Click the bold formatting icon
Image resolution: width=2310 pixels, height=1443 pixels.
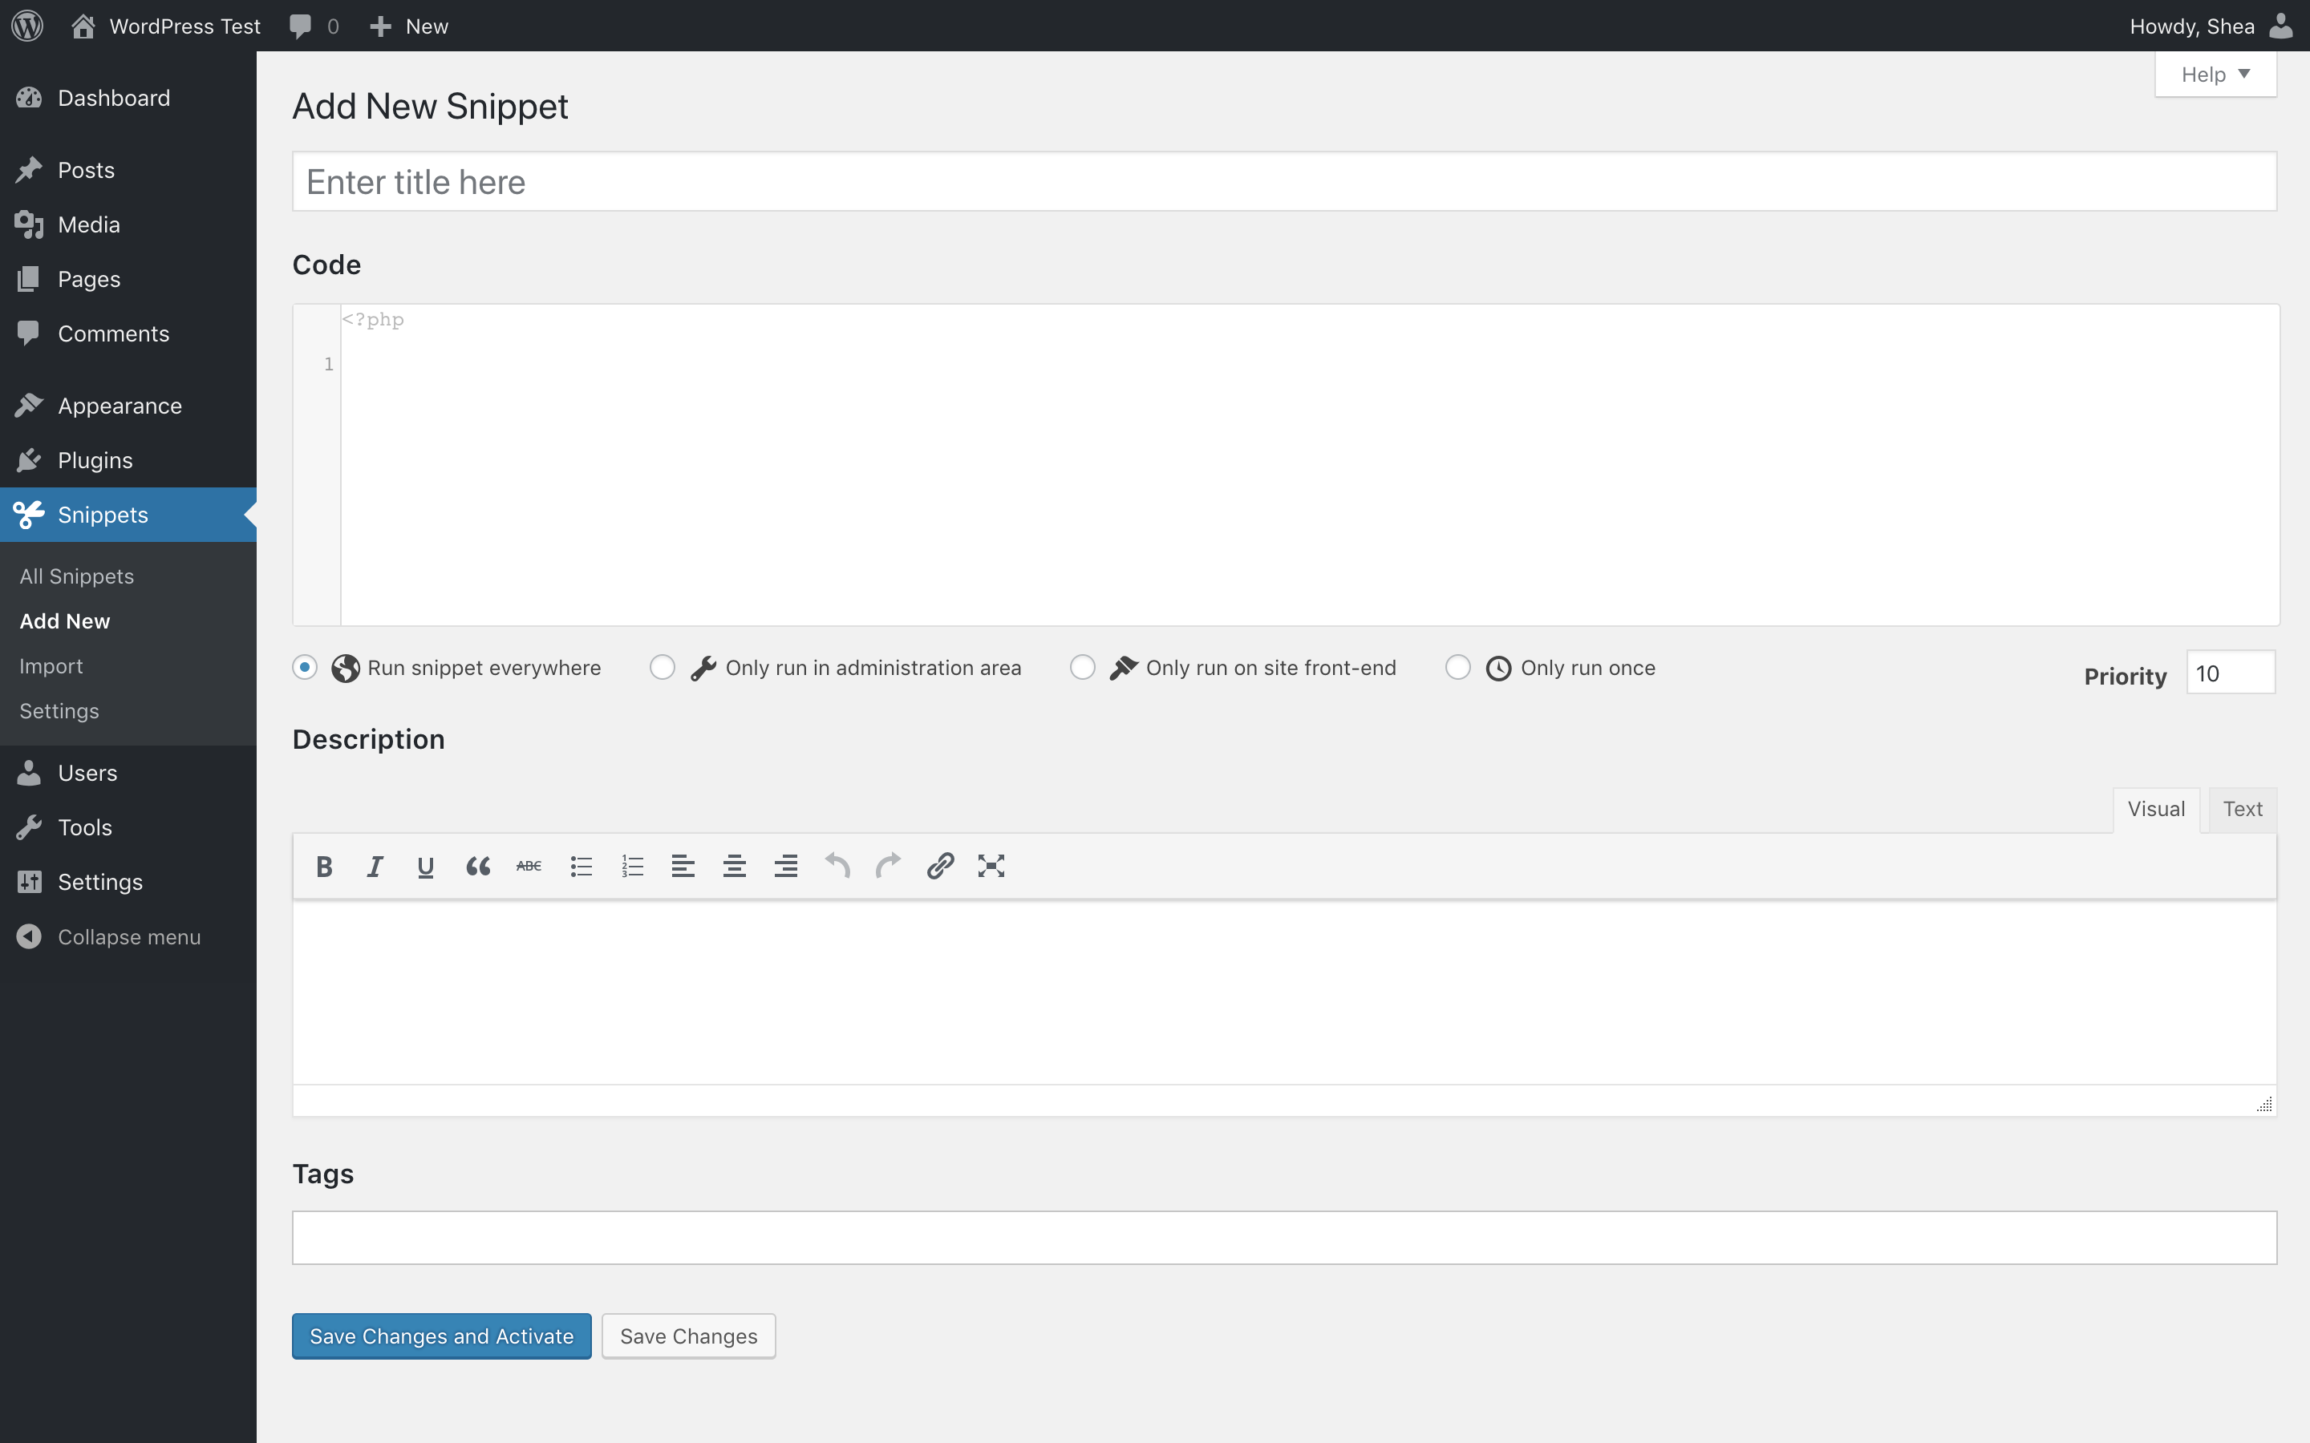322,864
